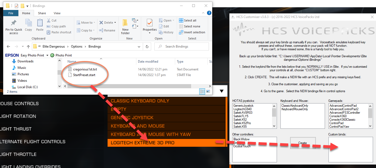The height and width of the screenshot is (168, 376).
Task: Click Invert selection in the ribbon
Action: (192, 32)
